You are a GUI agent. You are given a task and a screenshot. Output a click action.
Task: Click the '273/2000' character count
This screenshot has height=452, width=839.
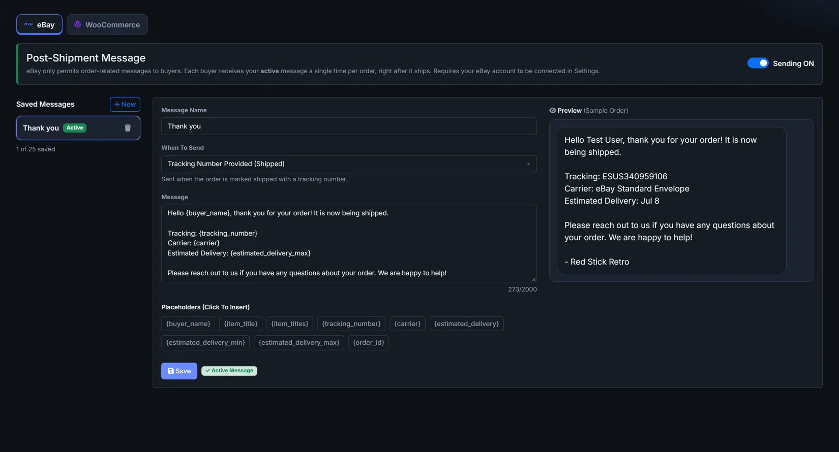[522, 289]
